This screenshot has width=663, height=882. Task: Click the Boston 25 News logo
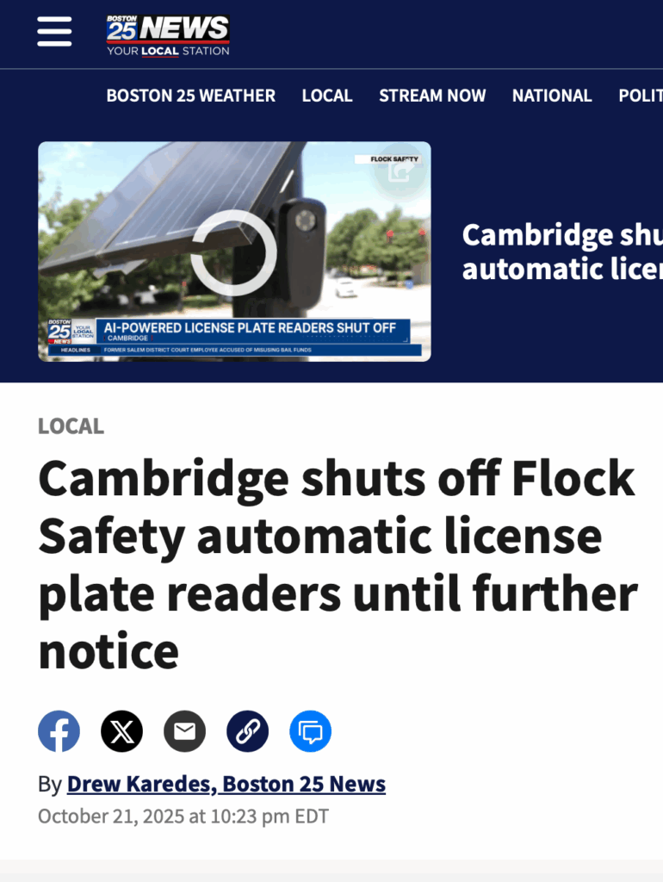168,35
